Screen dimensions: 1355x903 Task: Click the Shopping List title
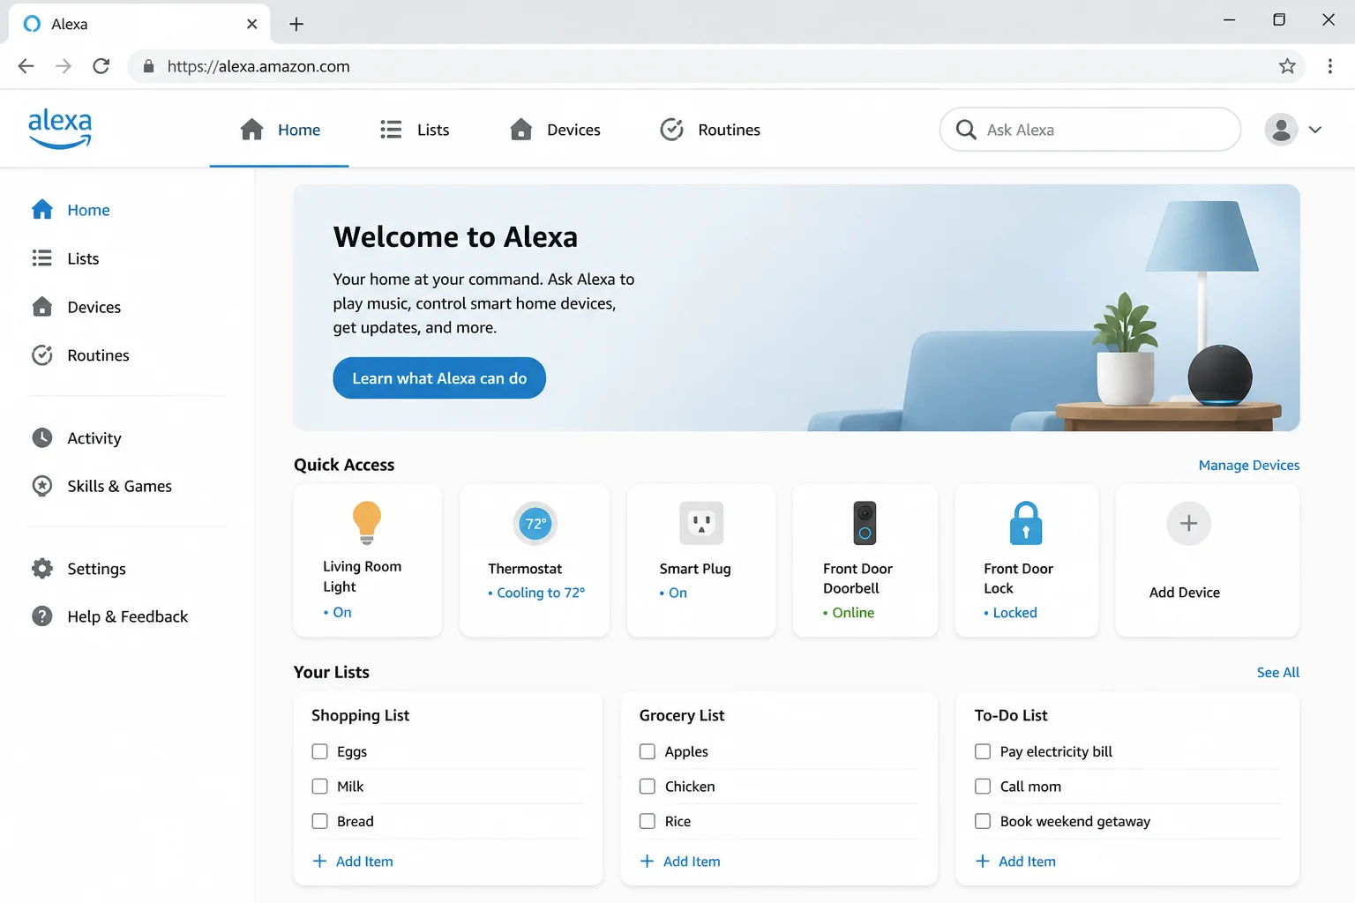coord(360,715)
